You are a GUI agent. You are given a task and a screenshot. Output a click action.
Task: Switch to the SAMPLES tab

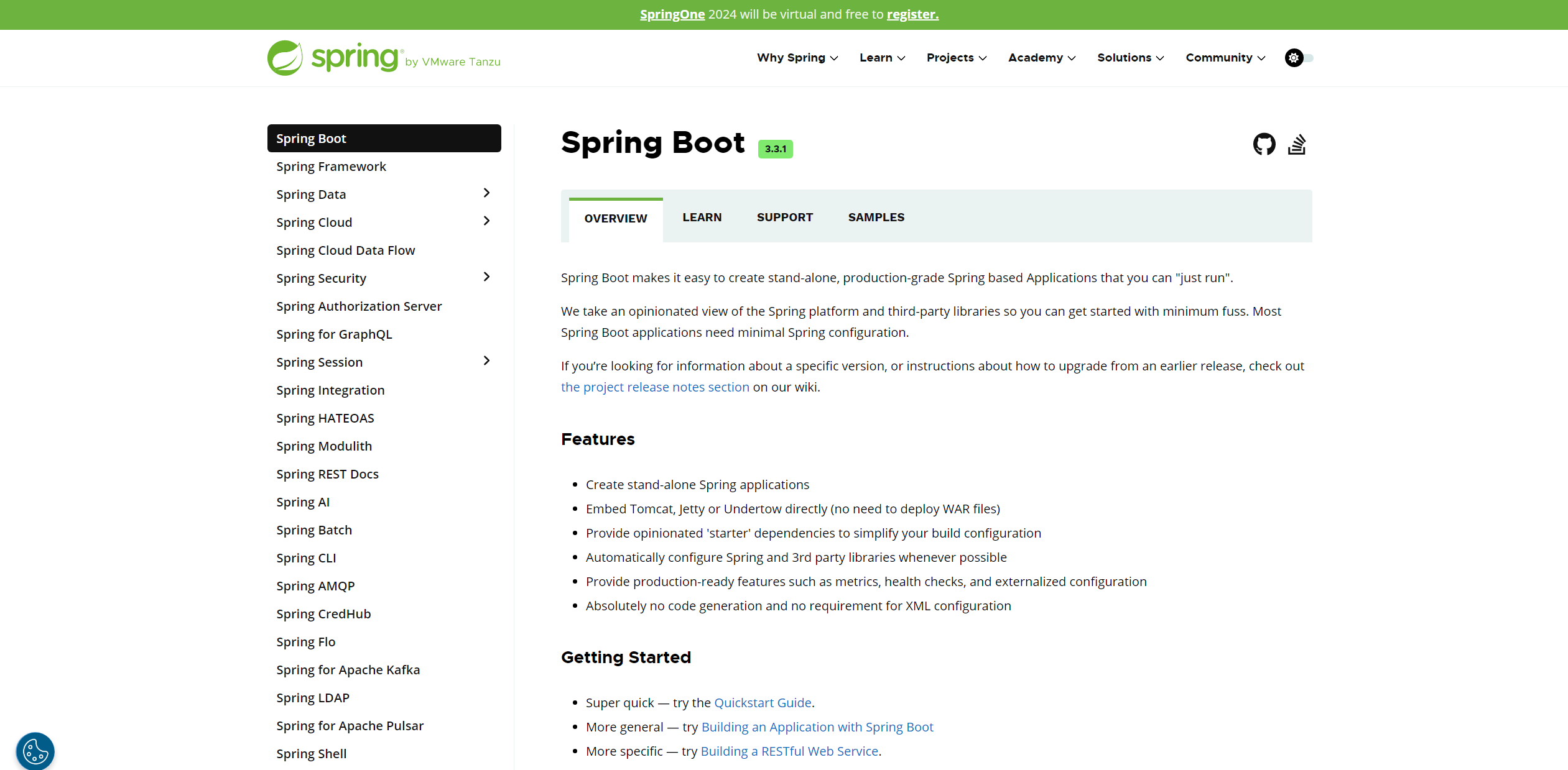[x=876, y=218]
